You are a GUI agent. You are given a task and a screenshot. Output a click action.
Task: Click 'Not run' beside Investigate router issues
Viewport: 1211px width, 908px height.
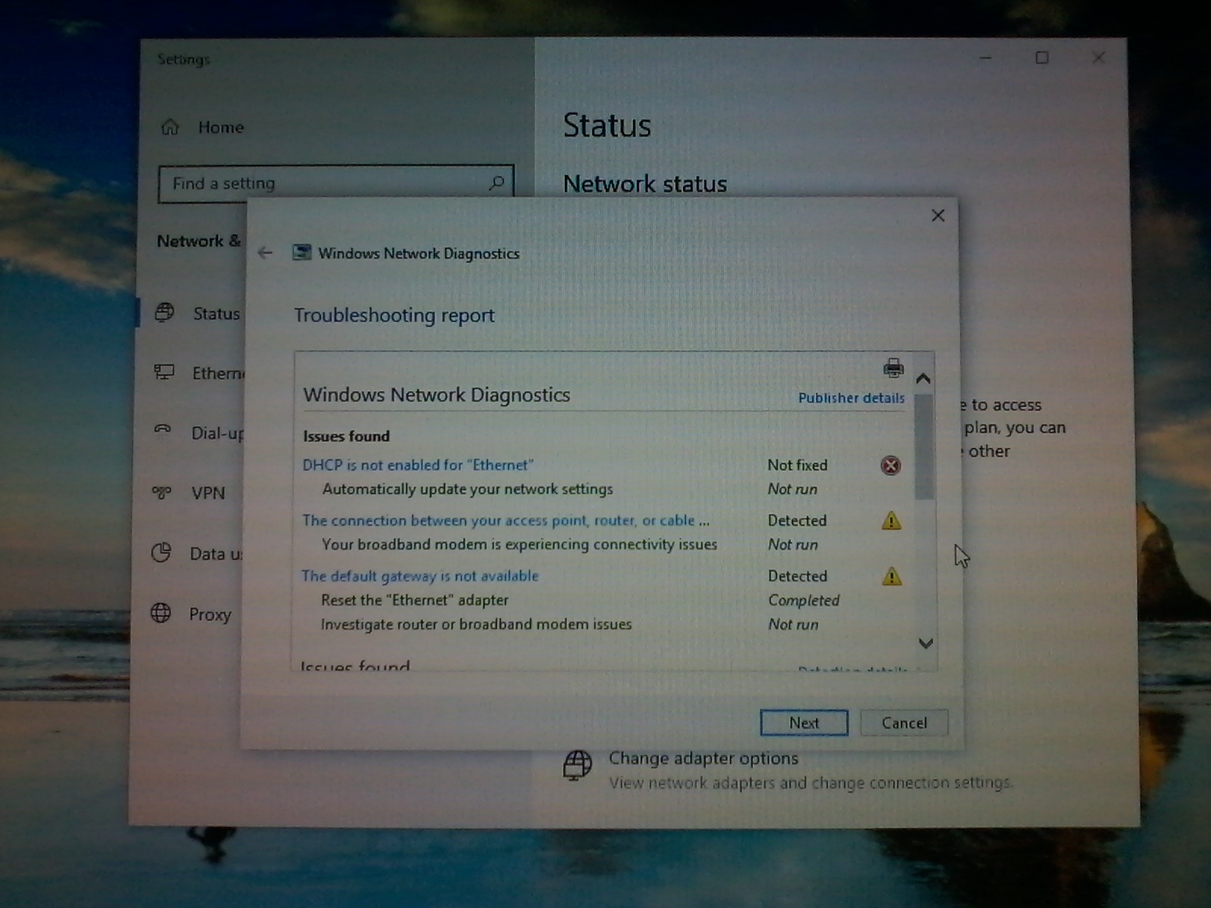(793, 624)
